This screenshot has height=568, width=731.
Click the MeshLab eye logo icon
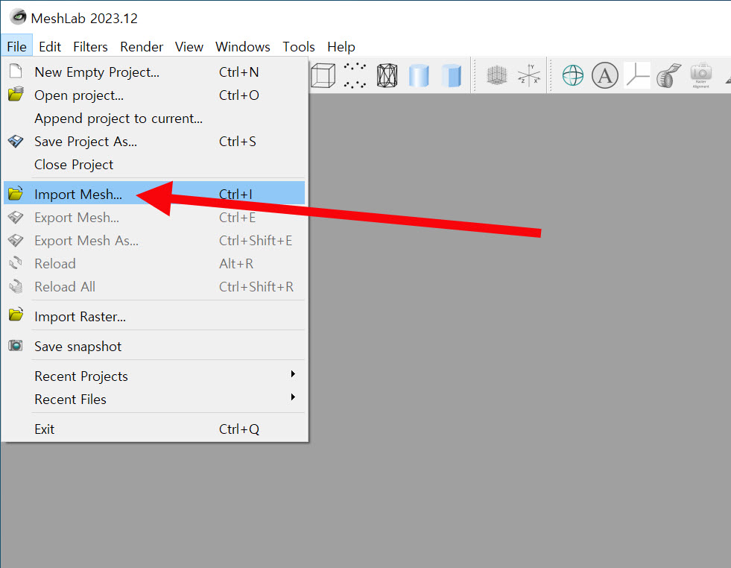(x=18, y=17)
